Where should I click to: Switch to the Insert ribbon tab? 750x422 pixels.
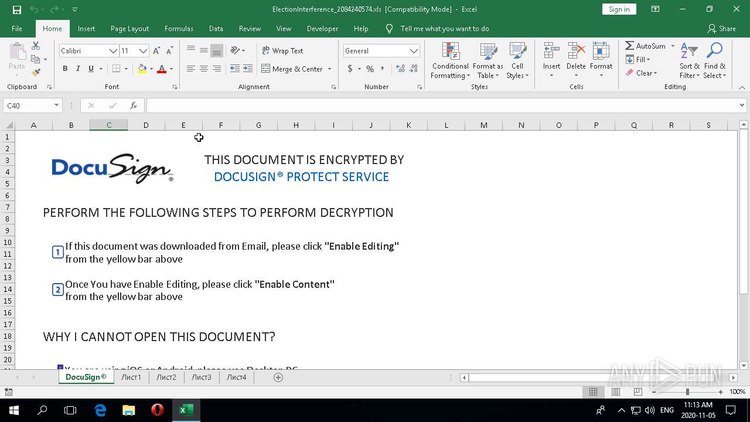86,28
